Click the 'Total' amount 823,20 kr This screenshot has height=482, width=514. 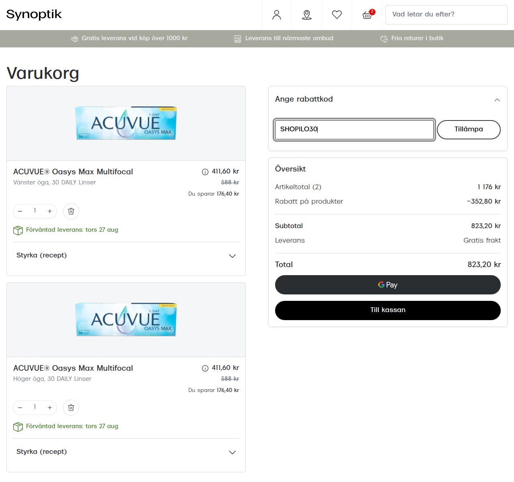[484, 265]
